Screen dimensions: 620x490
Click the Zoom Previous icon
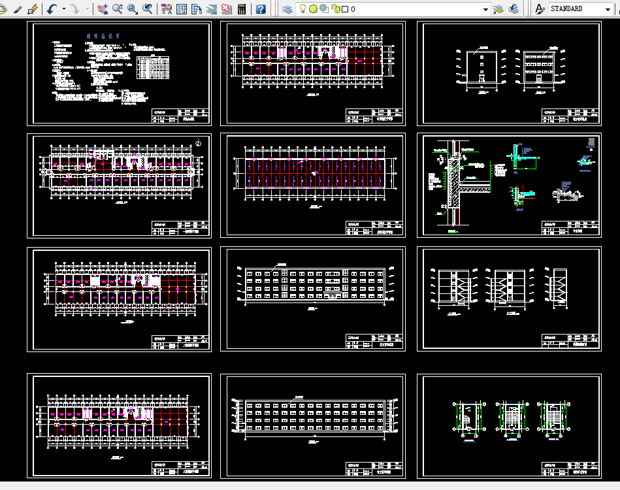tap(148, 8)
